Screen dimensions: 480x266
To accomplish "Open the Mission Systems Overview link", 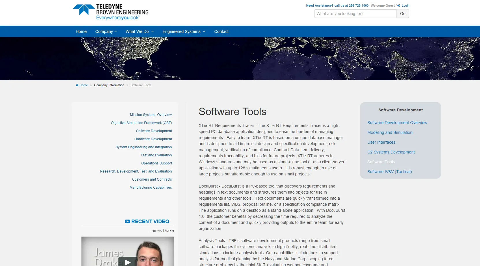I will (151, 115).
